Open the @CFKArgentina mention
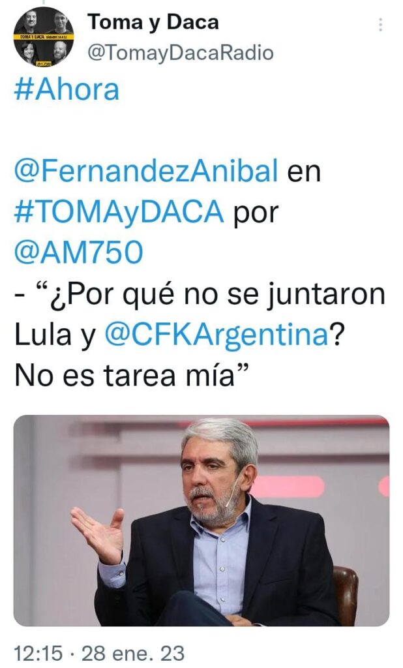The image size is (403, 668). coord(217,335)
